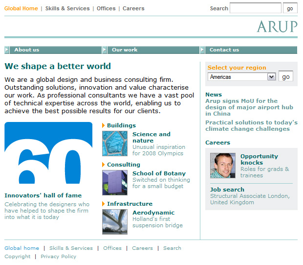Read the airport hub in China news
The height and width of the screenshot is (265, 303).
[x=249, y=107]
